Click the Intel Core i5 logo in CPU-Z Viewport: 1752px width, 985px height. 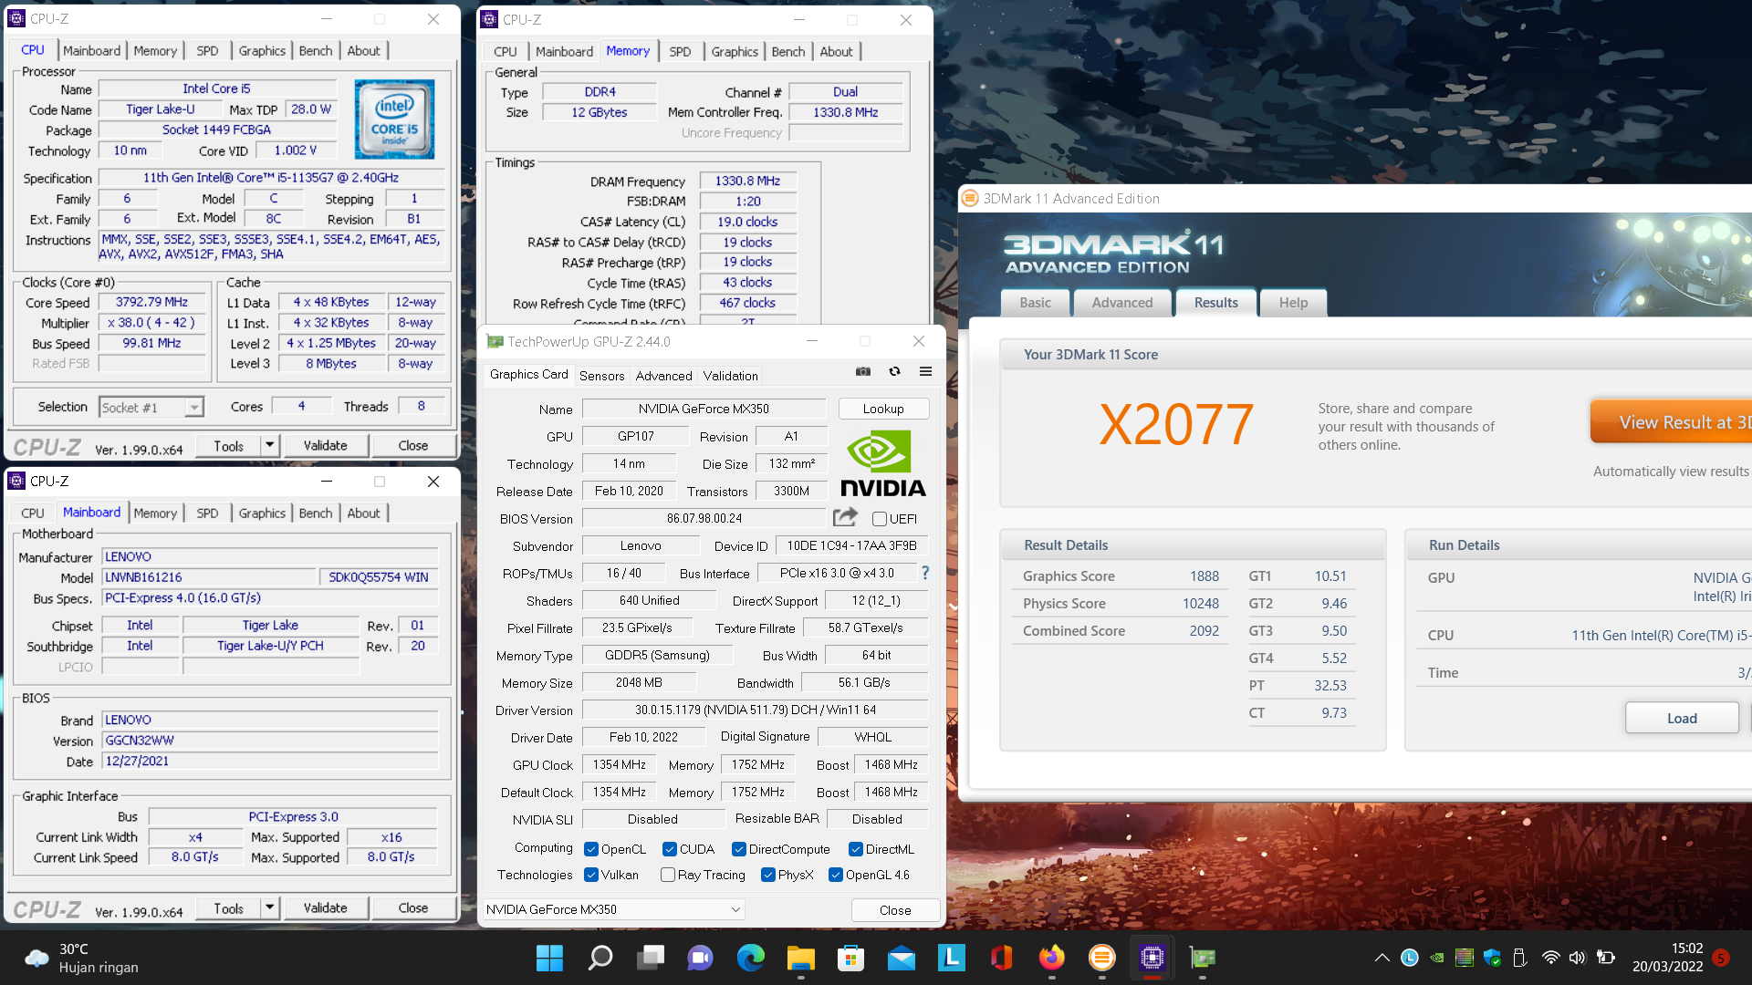(394, 119)
